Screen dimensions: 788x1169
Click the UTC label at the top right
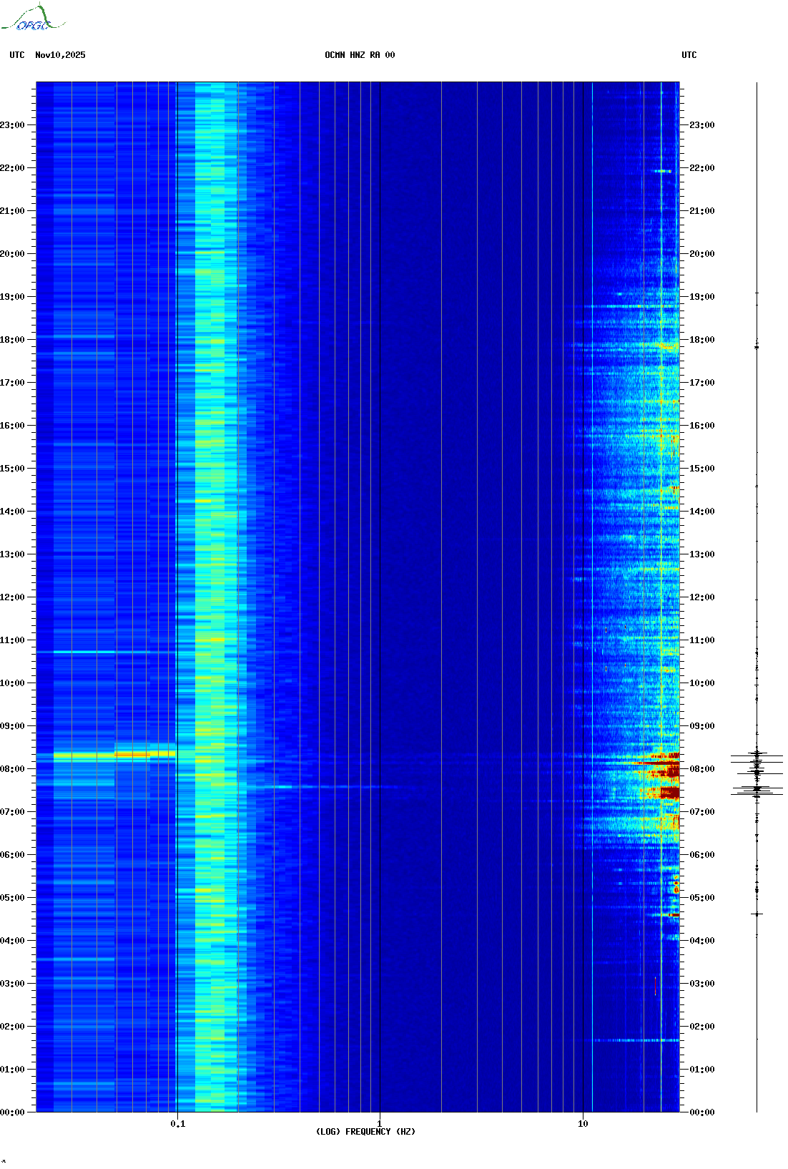click(x=689, y=55)
